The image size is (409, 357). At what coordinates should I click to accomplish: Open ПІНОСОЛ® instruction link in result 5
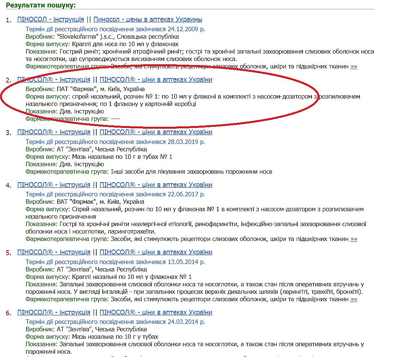click(54, 252)
